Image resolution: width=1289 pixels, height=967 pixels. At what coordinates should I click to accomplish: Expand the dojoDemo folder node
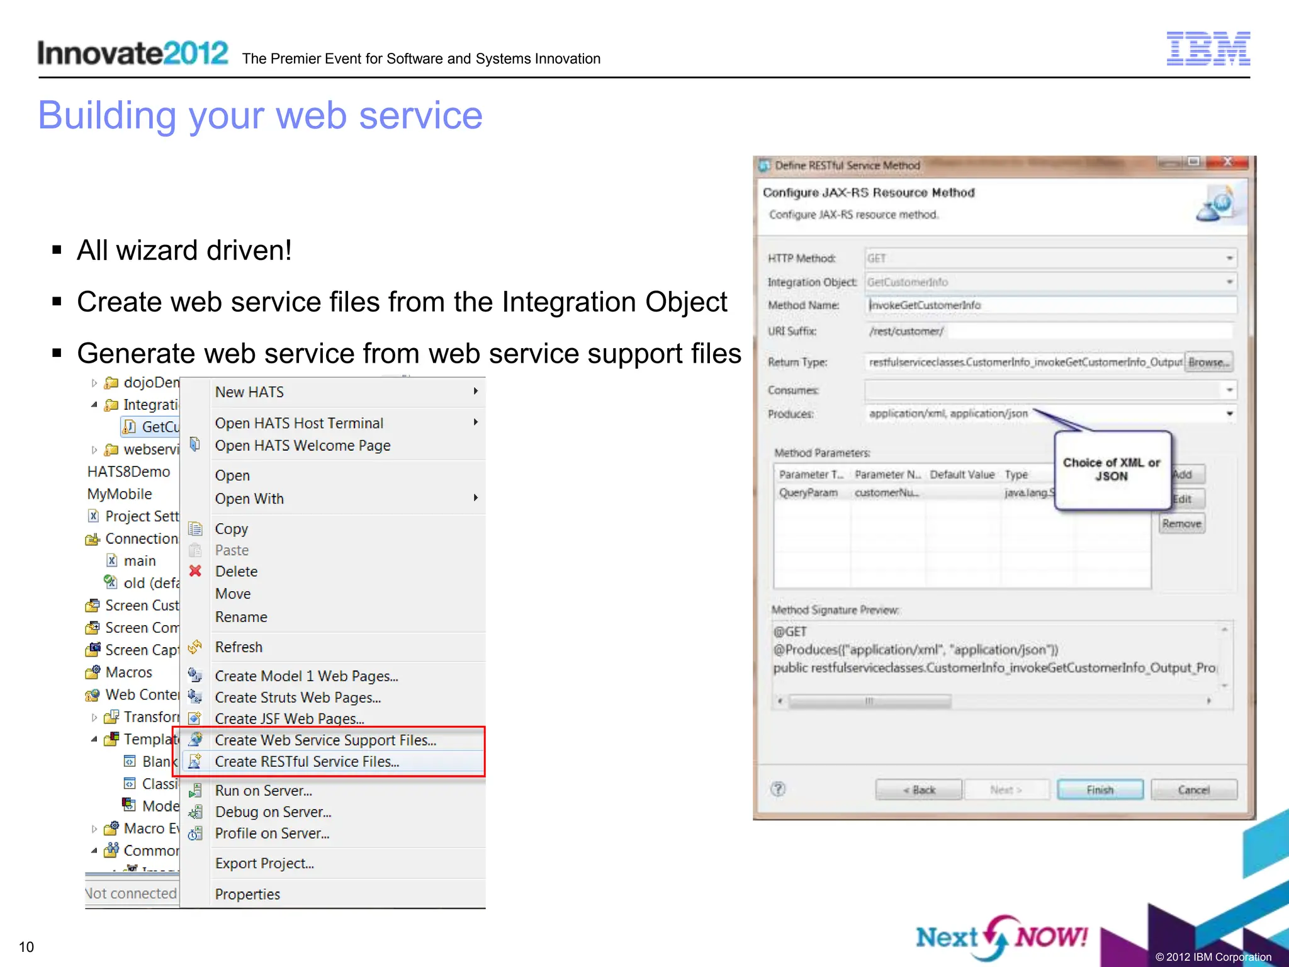tap(94, 383)
